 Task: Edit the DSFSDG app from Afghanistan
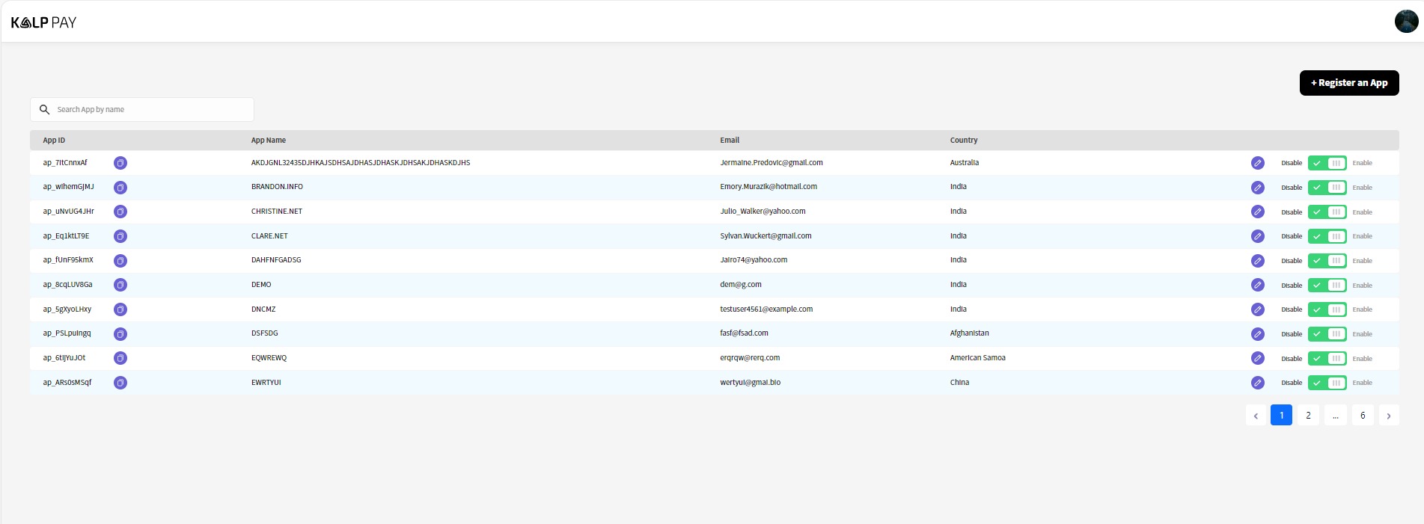click(x=1257, y=334)
